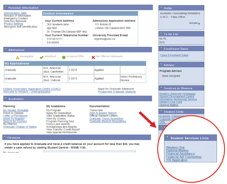Collapse the Student Links panel
Viewport: 227px width, 184px height.
click(161, 111)
